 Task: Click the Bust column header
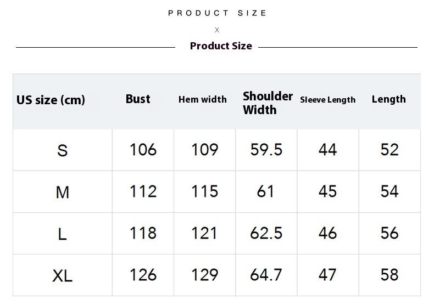coord(138,99)
